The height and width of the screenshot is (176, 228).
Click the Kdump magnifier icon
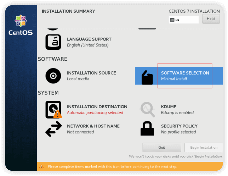(x=147, y=109)
